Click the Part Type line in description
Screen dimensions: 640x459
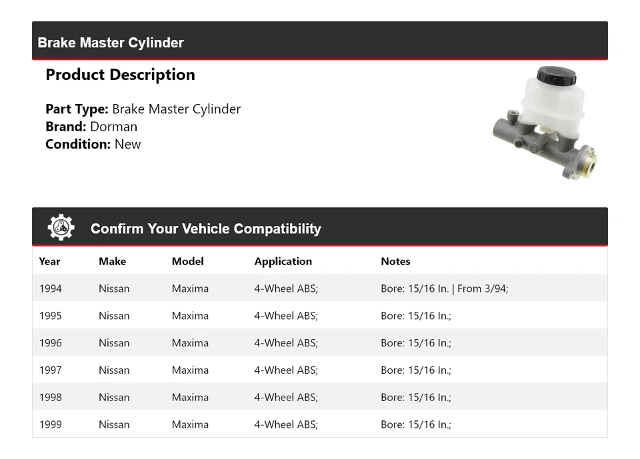(x=143, y=109)
